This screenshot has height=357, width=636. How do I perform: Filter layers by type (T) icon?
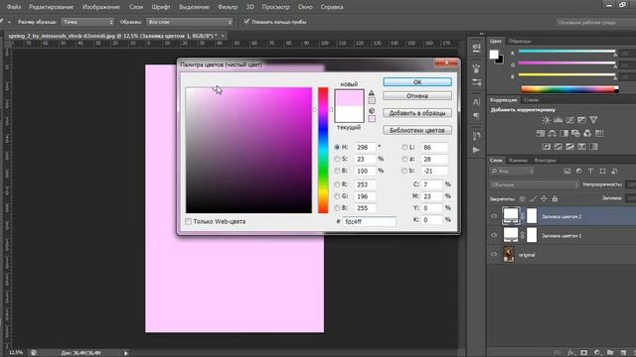pos(590,172)
